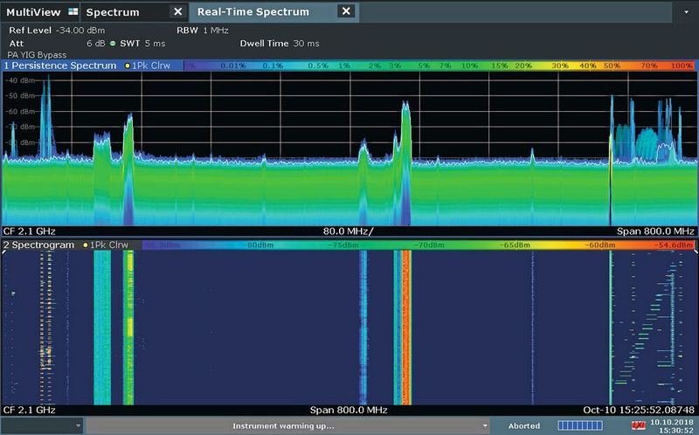Click the Oct-10 15:25:52.08748 timestamp
Screen dimensions: 699x435
tap(639, 410)
